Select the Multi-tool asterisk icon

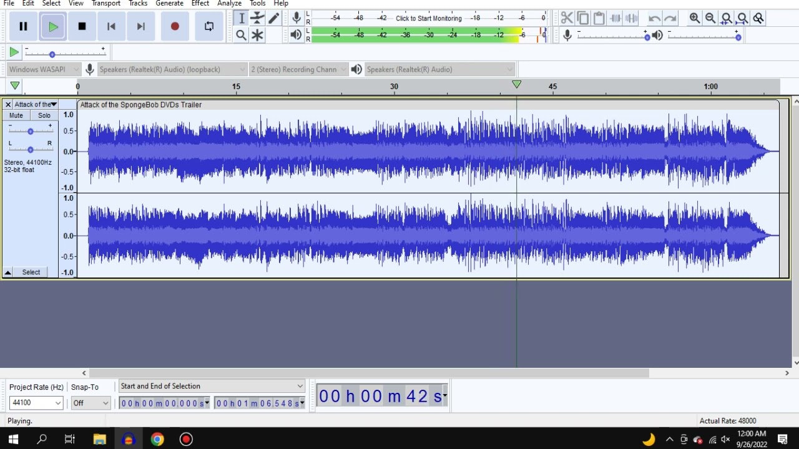pos(257,35)
